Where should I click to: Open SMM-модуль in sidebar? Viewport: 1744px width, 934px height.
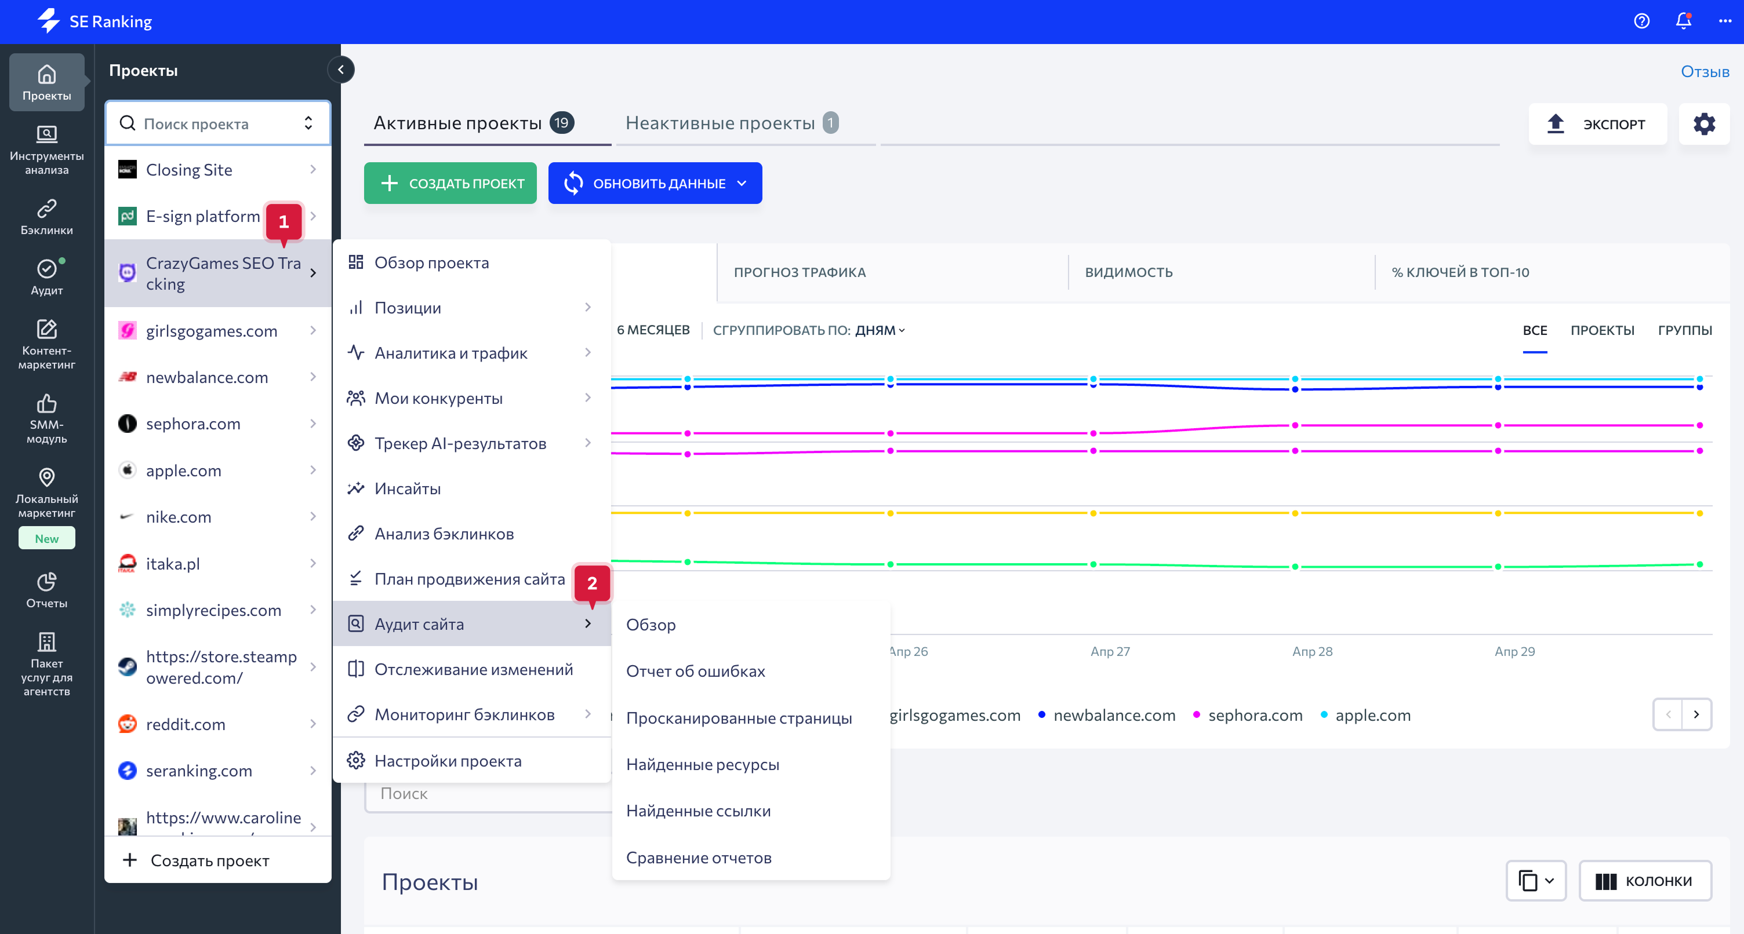[x=47, y=419]
